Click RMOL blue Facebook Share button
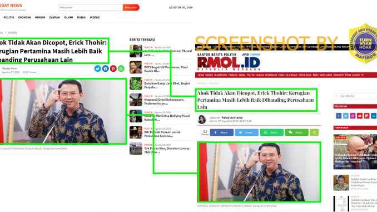This screenshot has height=212, width=377. pyautogui.click(x=222, y=132)
